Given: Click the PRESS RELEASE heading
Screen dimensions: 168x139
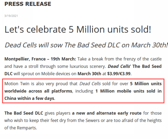Looking at the screenshot, I should coord(28,4).
